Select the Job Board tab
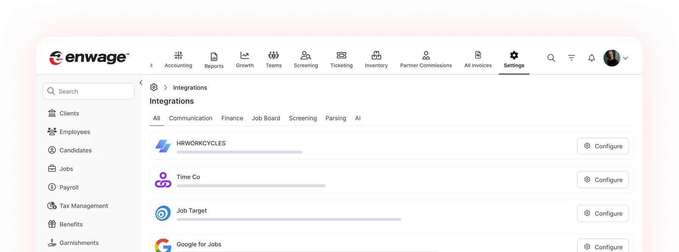Screen dimensions: 679x252 pos(266,118)
